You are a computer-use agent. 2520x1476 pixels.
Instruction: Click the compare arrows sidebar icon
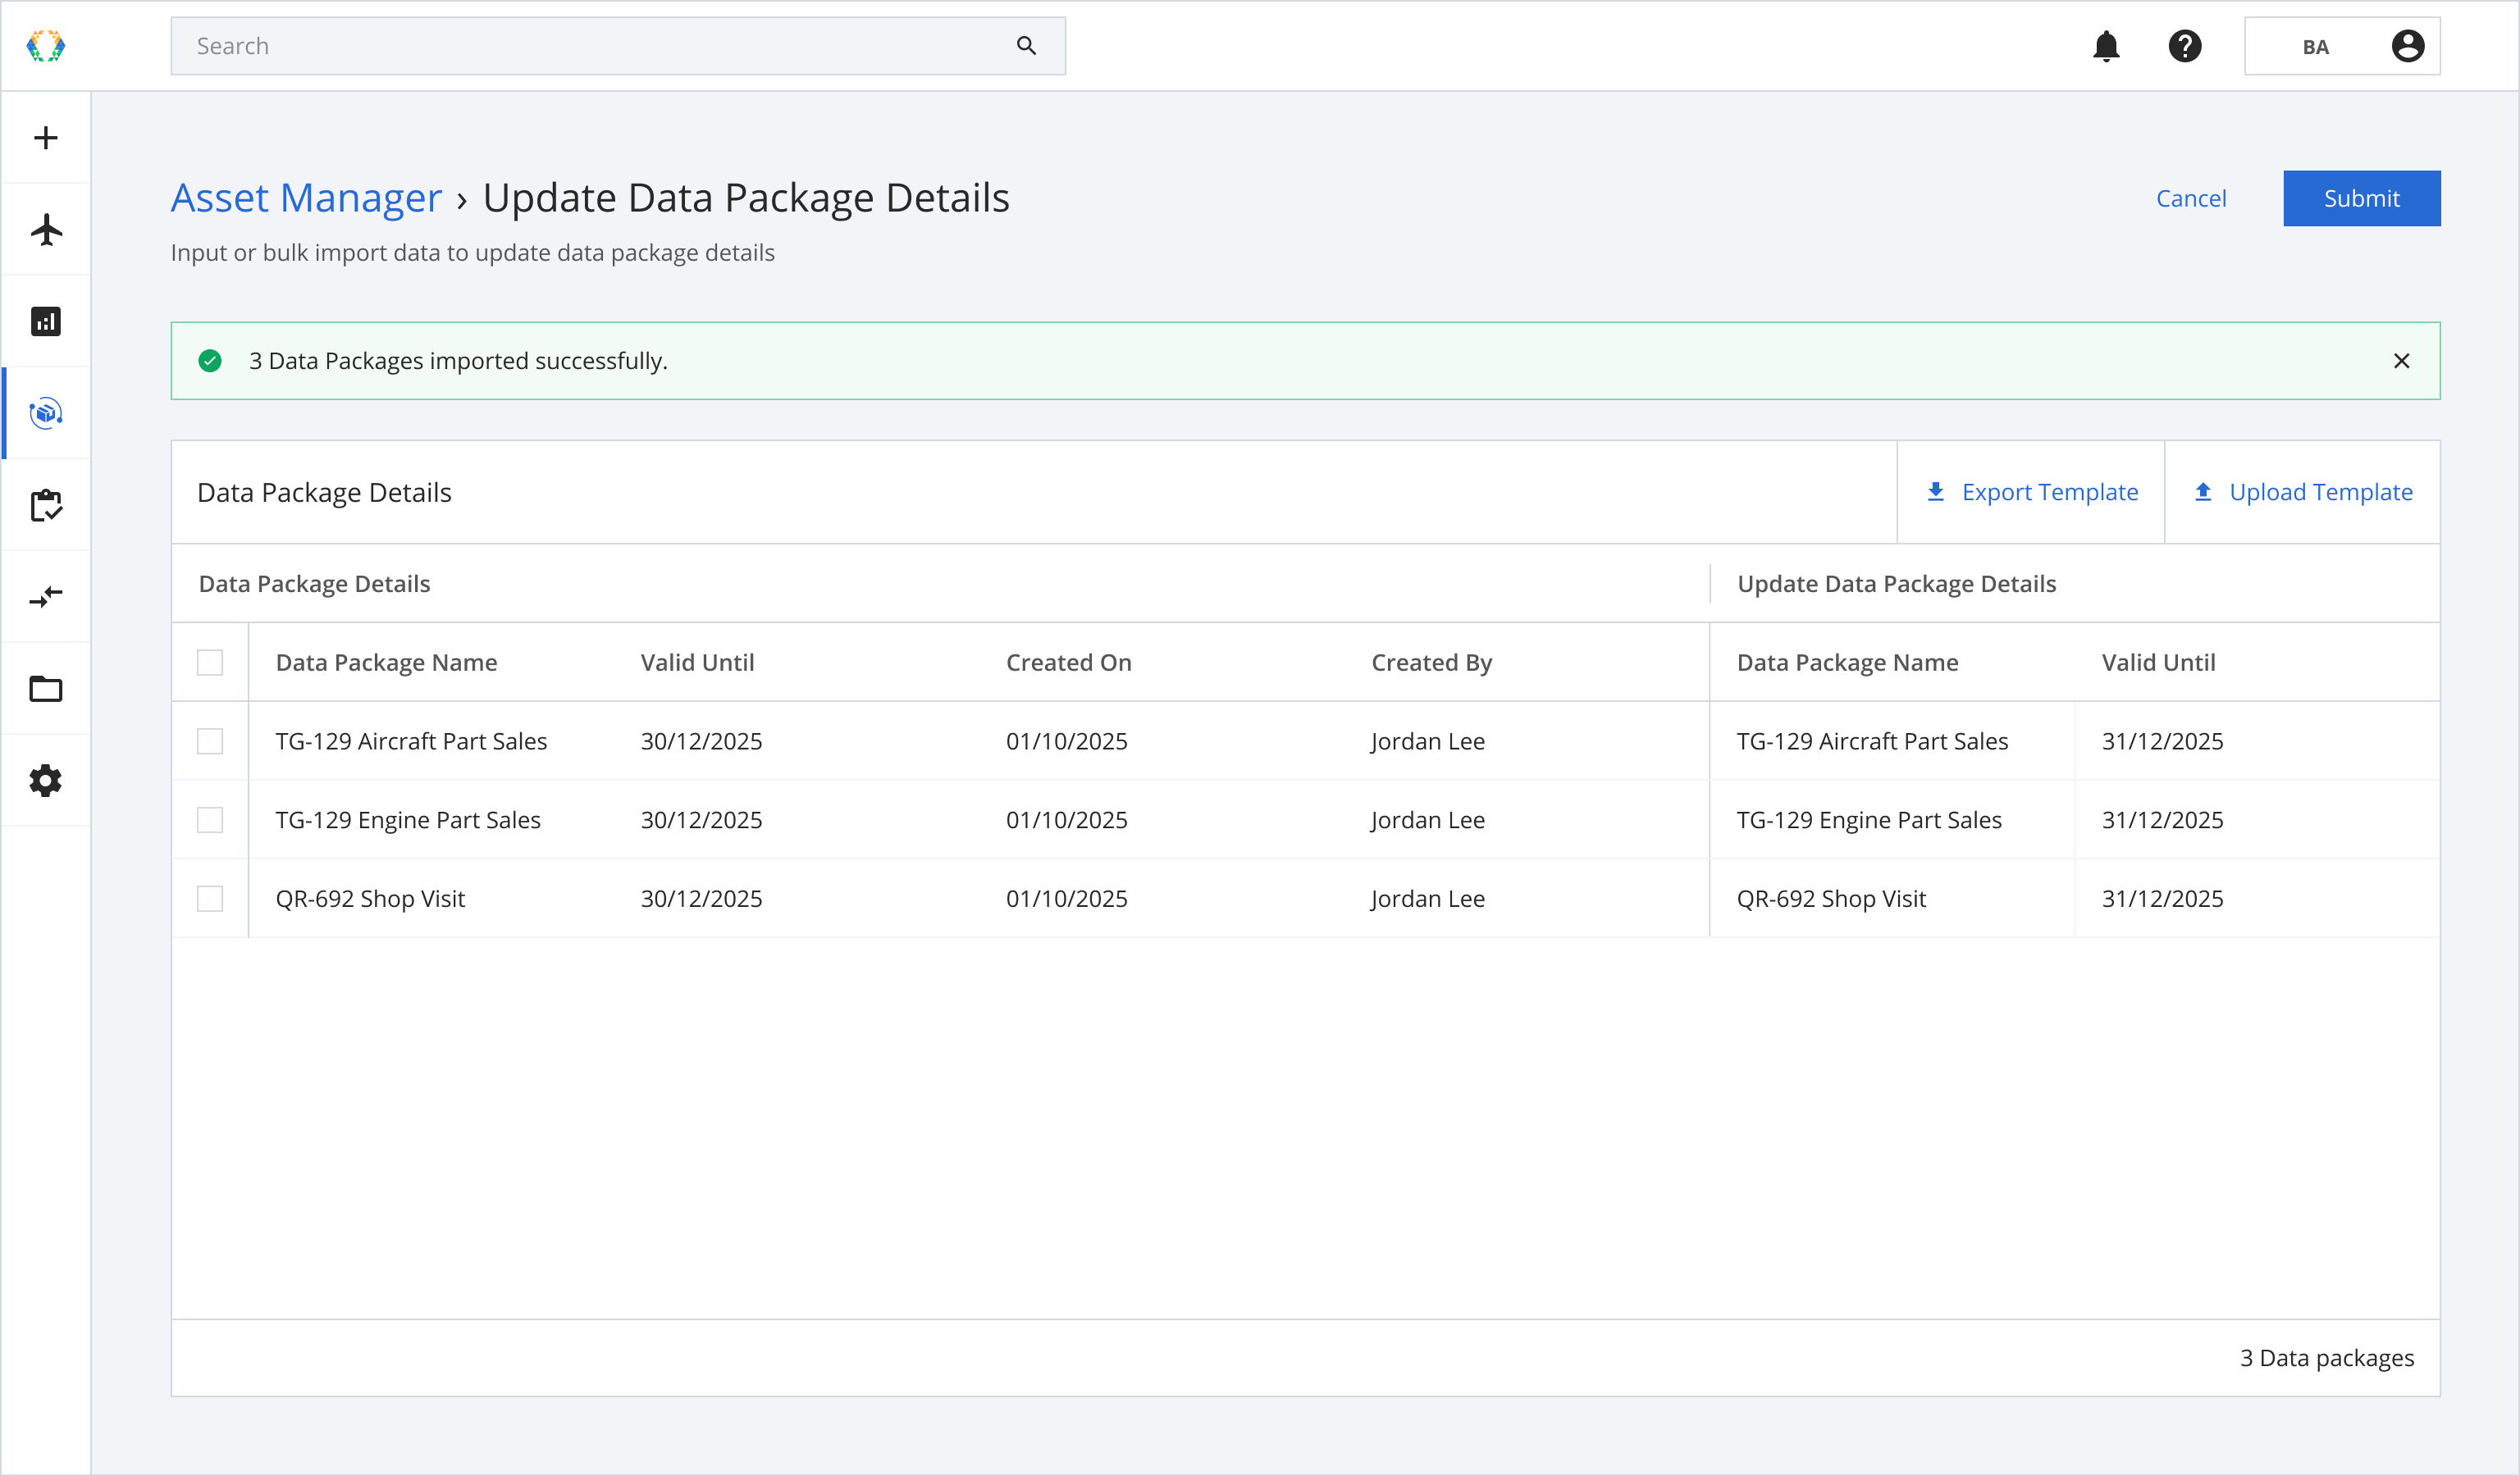pos(46,598)
